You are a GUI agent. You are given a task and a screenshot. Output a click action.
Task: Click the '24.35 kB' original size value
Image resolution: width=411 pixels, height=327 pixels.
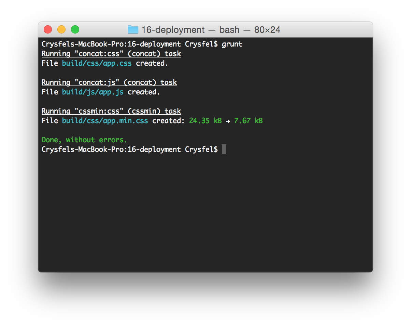click(205, 121)
